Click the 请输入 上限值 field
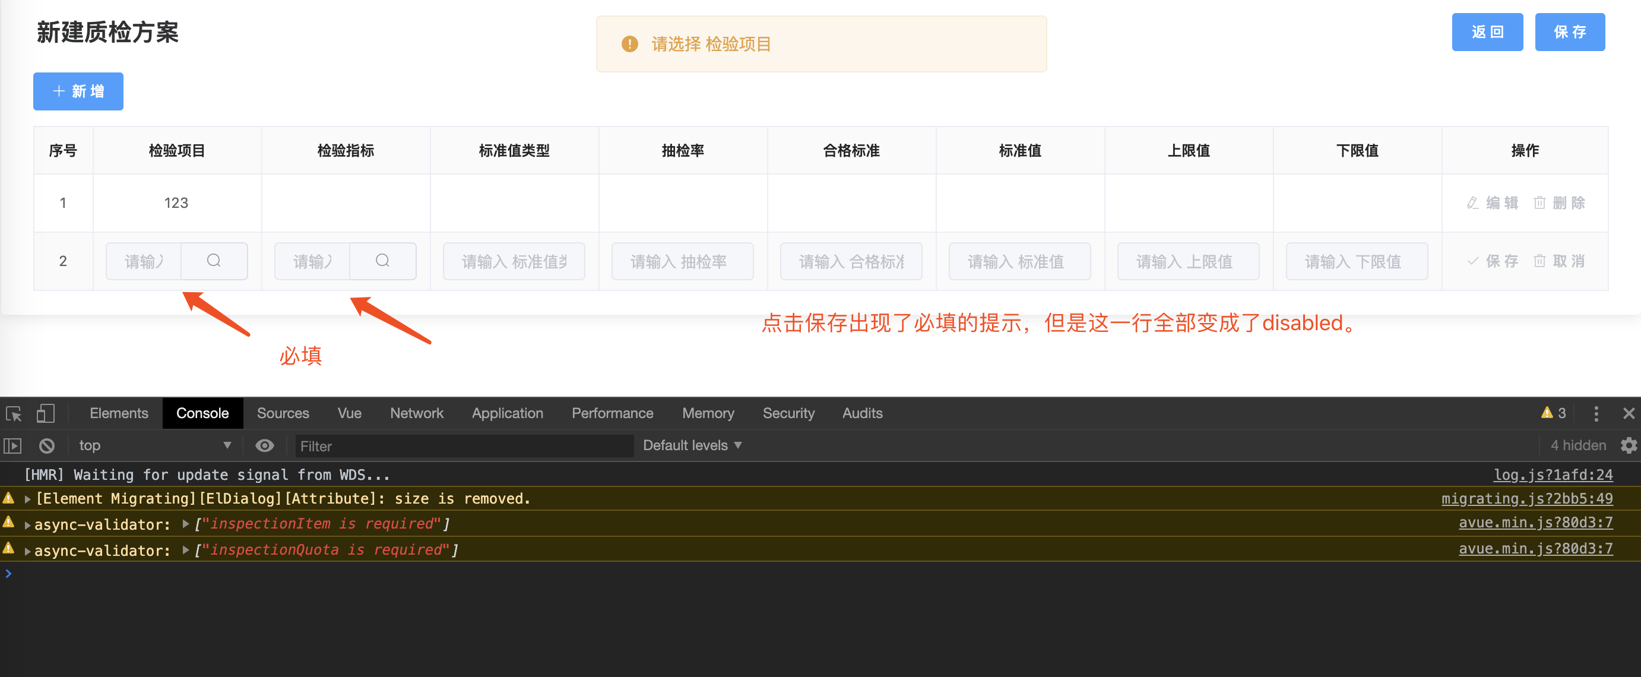Screen dimensions: 1641x677 [1188, 261]
